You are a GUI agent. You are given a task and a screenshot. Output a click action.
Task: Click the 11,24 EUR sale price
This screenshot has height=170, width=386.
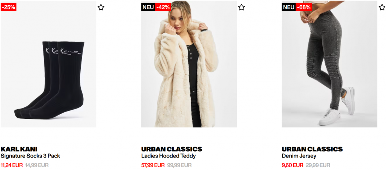pos(12,165)
